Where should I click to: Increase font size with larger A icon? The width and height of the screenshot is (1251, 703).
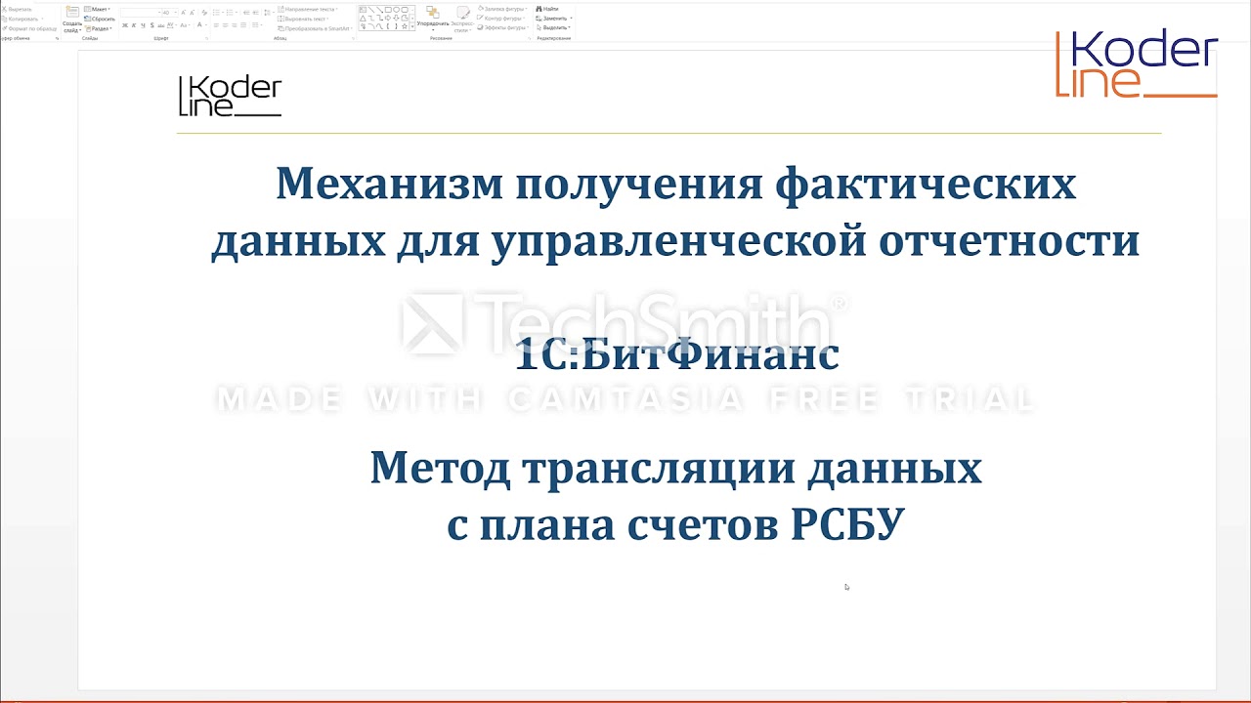[x=184, y=13]
